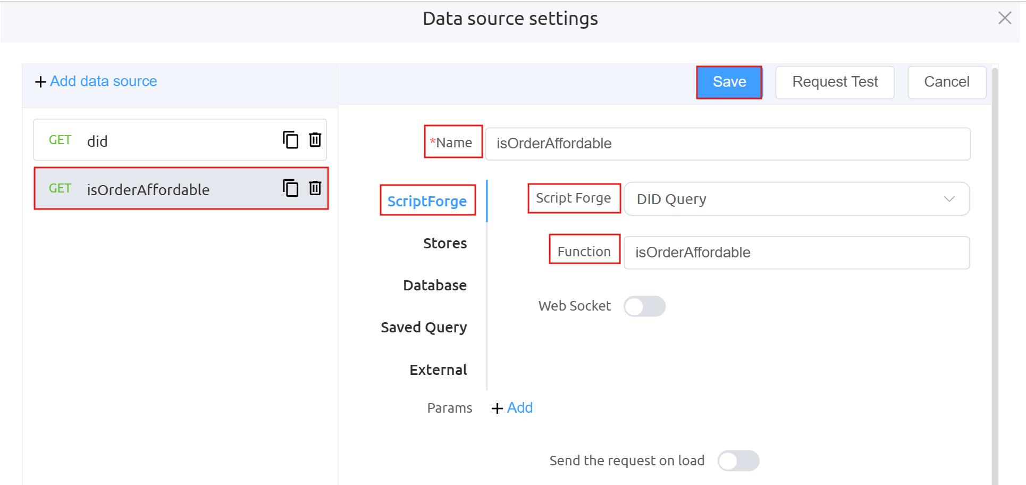Turn on Send the request on load
The width and height of the screenshot is (1026, 485).
click(x=738, y=461)
